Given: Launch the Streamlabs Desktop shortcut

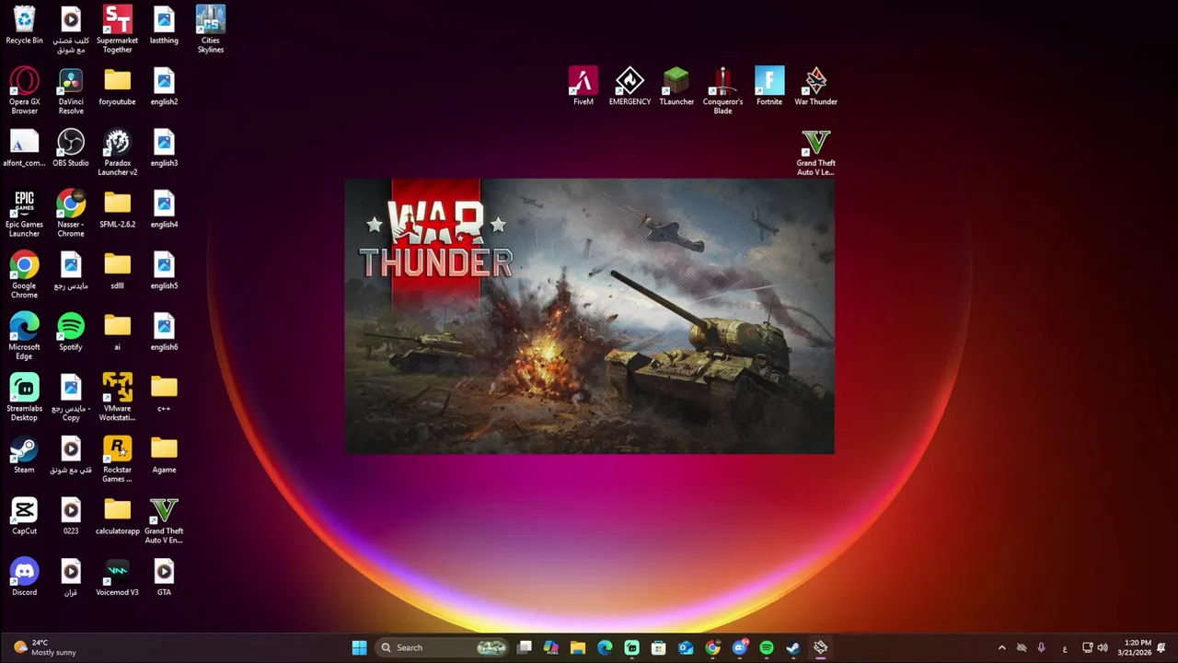Looking at the screenshot, I should coord(24,397).
